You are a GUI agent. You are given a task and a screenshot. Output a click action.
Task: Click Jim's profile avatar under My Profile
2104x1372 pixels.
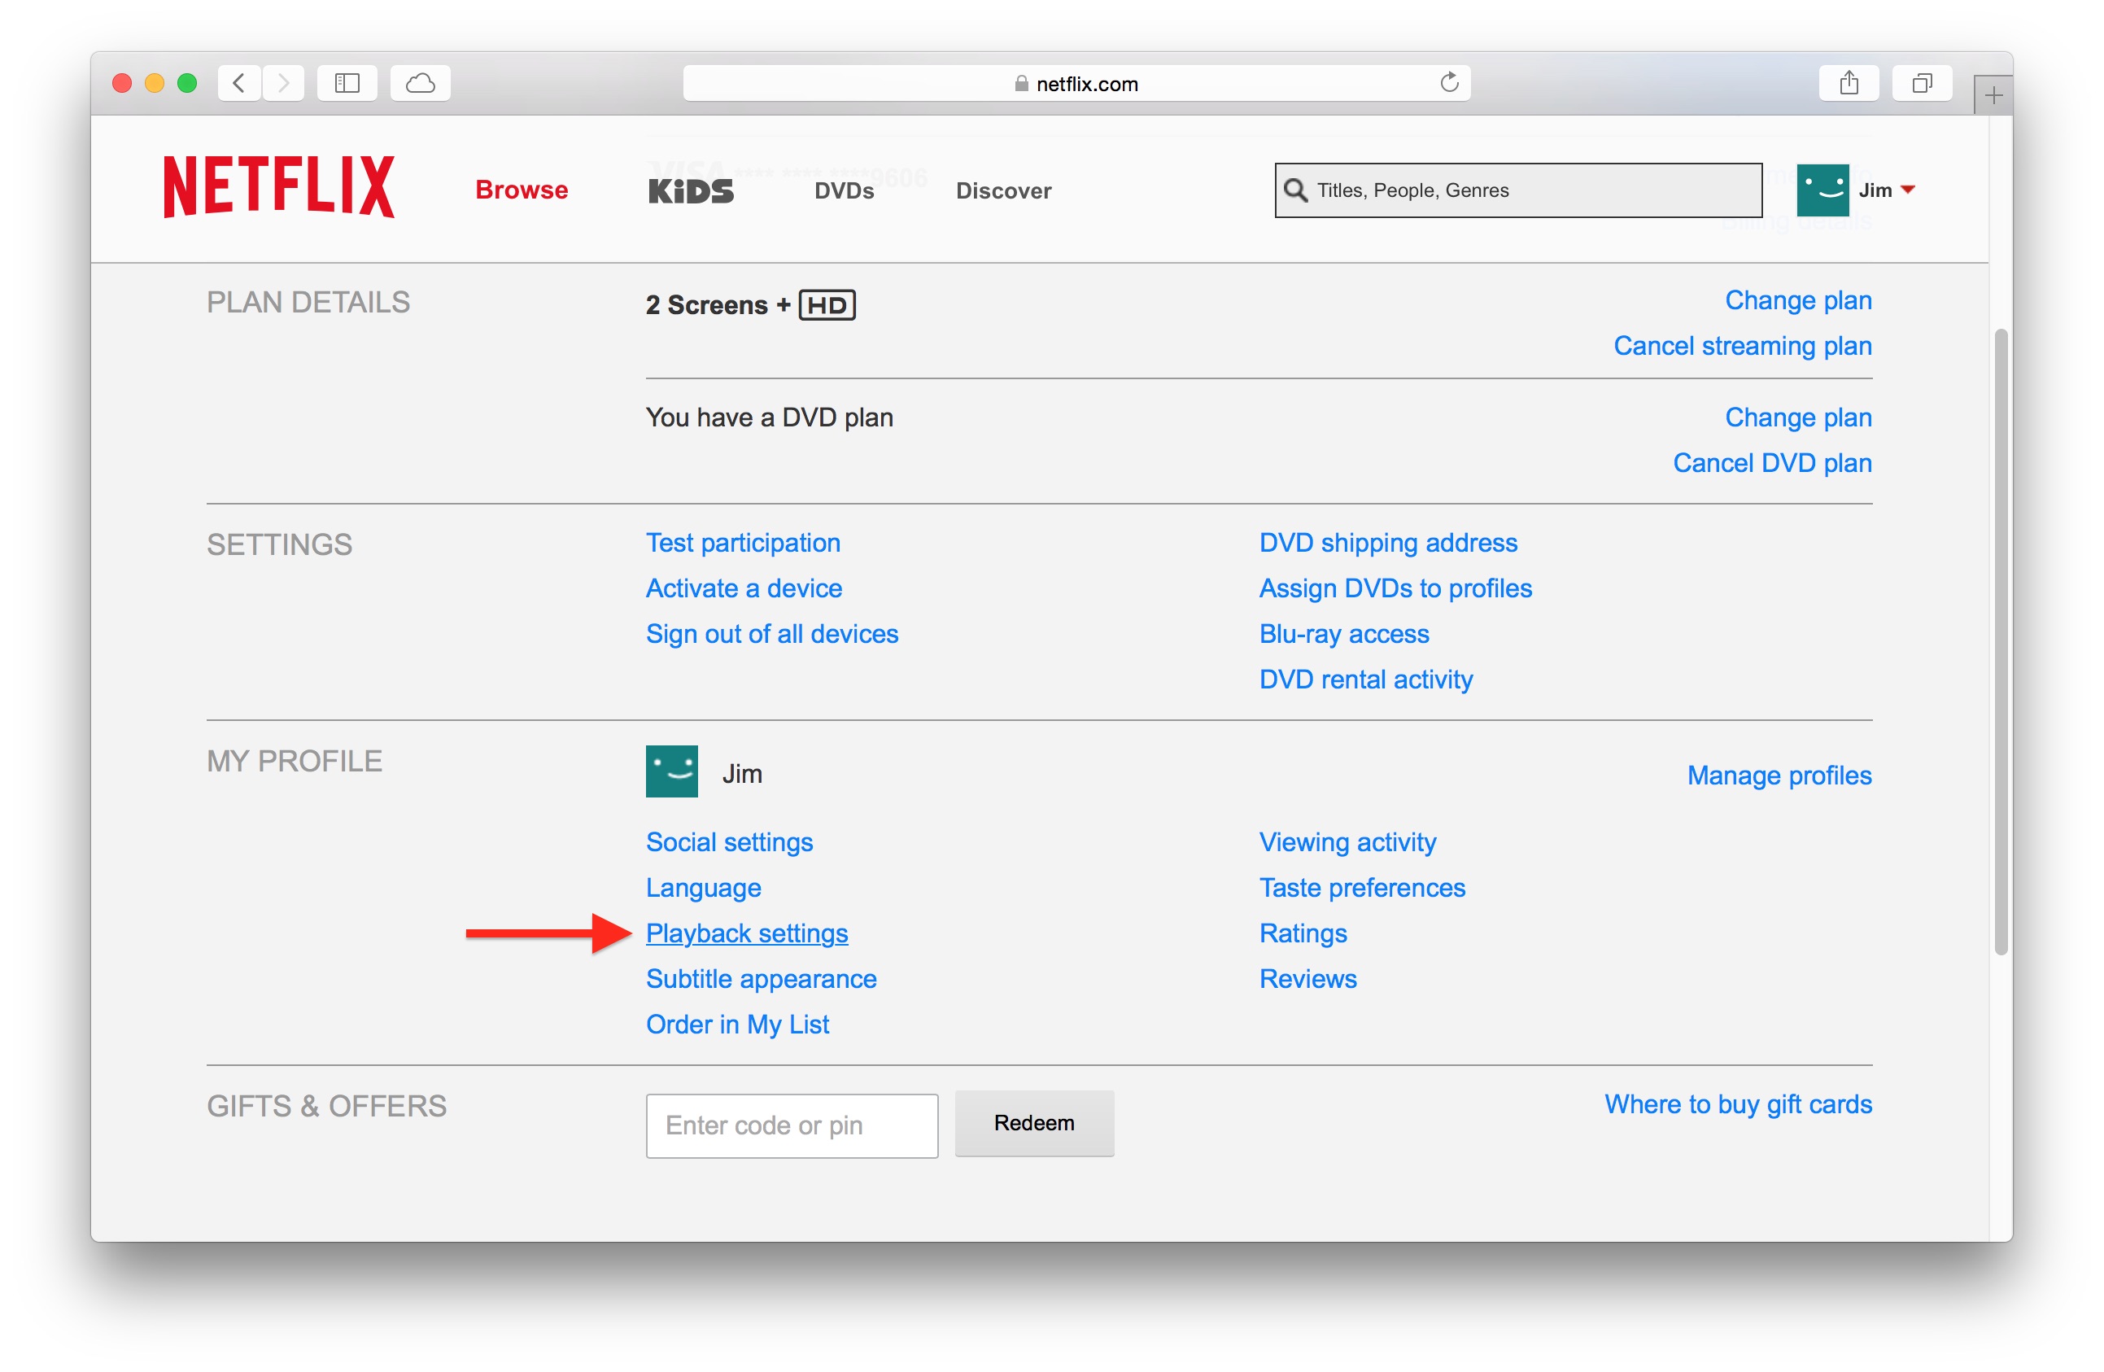672,771
